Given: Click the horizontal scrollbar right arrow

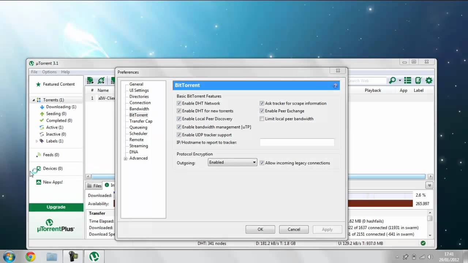Looking at the screenshot, I should point(430,176).
